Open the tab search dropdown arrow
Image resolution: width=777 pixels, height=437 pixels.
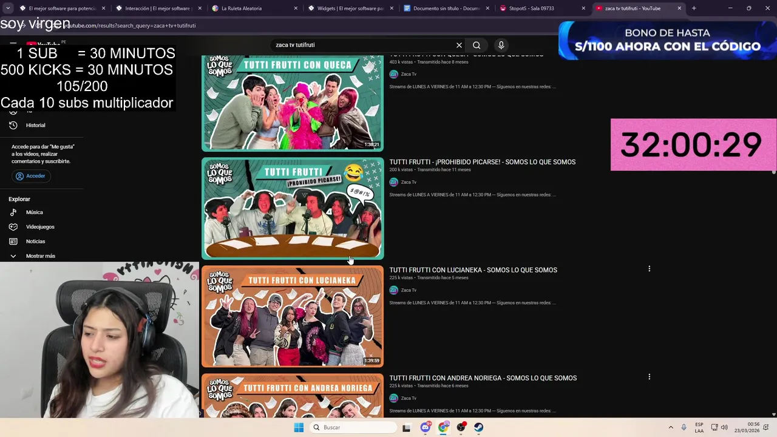pos(8,8)
